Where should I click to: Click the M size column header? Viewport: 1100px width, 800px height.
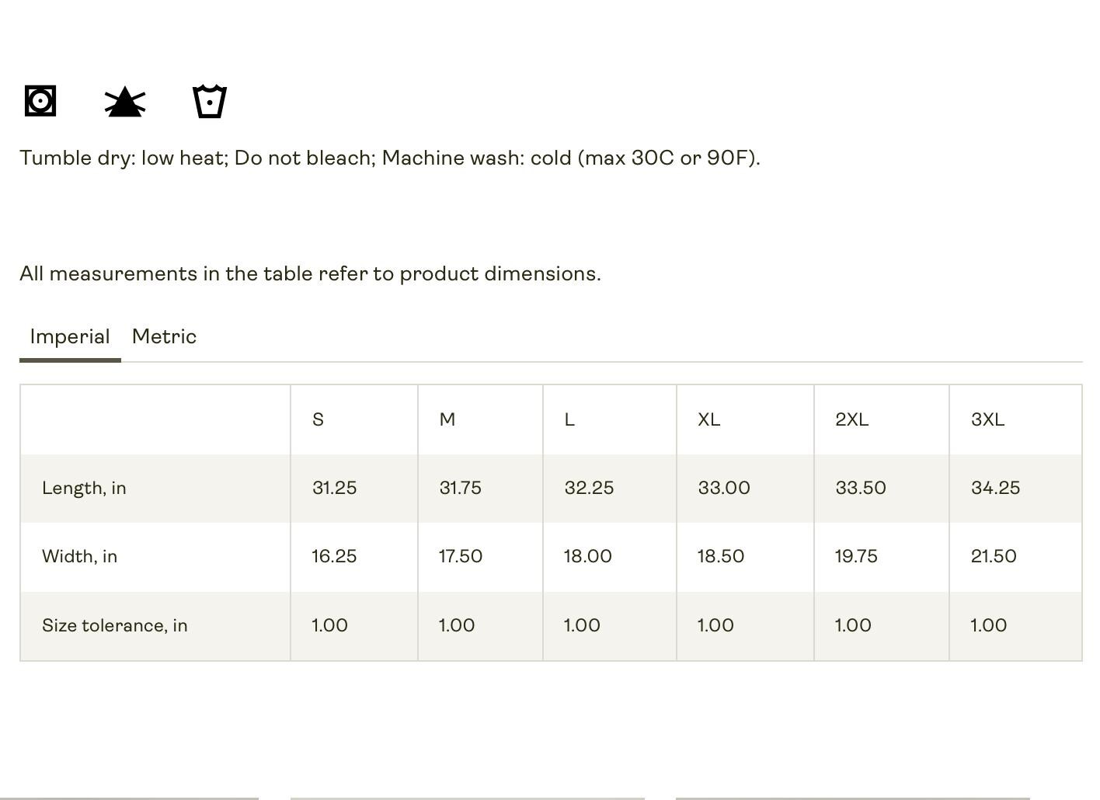[447, 419]
